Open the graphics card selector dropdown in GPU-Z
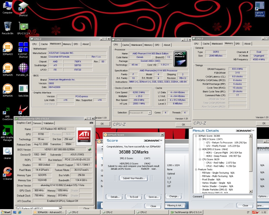Image resolution: width=269 pixels, height=215 pixels. (60, 208)
